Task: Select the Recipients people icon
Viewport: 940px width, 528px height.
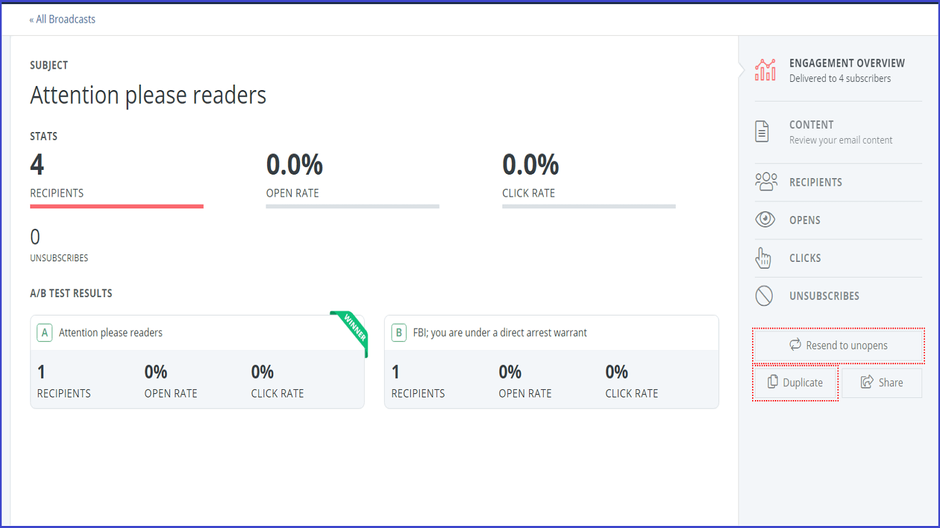Action: [x=766, y=181]
